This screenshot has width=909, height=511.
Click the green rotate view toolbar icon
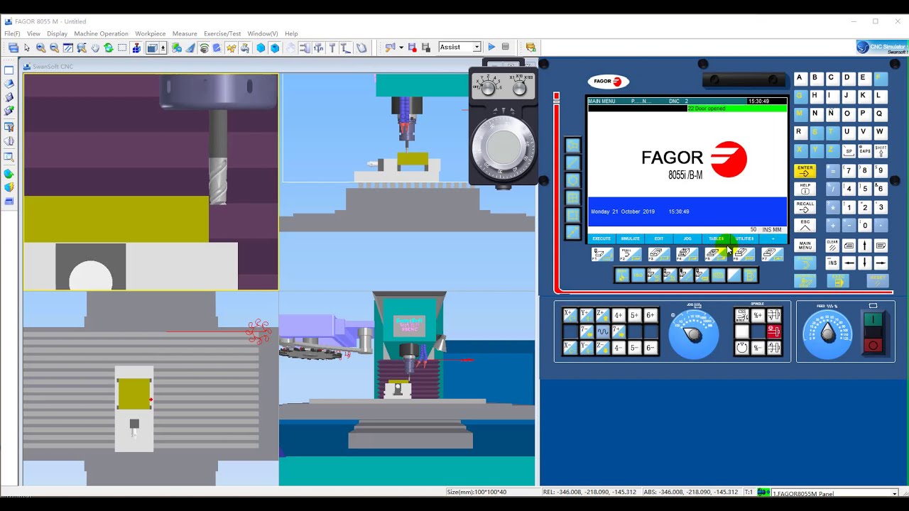109,48
